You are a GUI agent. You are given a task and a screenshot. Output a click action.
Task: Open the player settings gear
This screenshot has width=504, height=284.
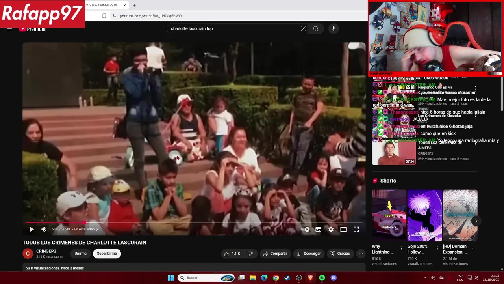click(x=331, y=229)
